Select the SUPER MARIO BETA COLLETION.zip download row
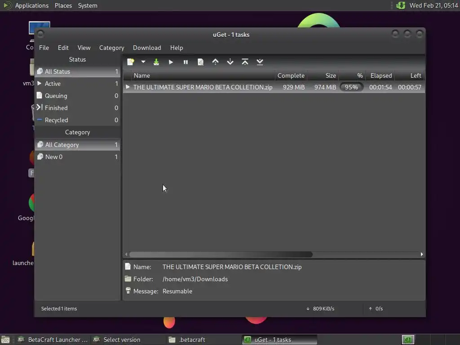The width and height of the screenshot is (460, 345). click(274, 87)
